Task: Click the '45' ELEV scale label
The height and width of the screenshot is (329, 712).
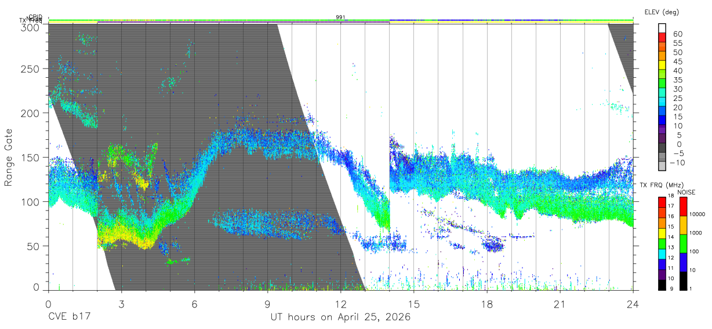Action: [677, 62]
